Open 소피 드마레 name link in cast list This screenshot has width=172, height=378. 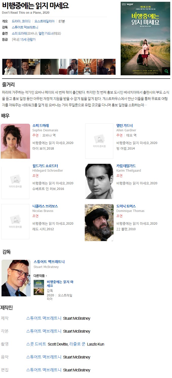41,125
